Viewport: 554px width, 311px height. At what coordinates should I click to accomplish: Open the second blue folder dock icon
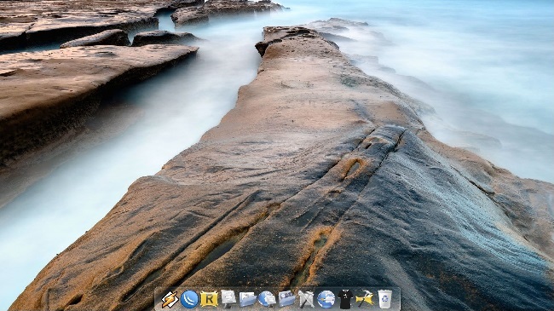(286, 299)
